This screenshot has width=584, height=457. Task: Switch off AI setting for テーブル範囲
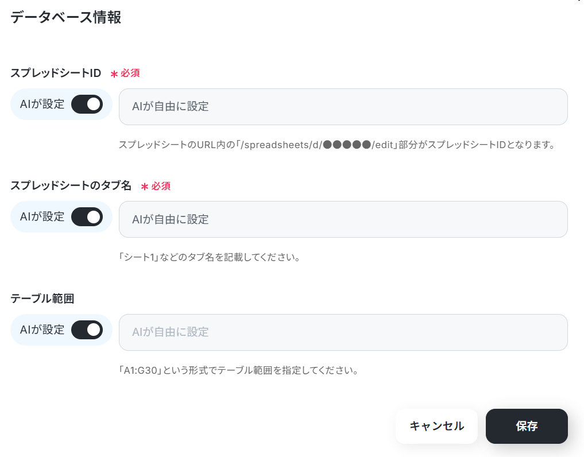87,330
